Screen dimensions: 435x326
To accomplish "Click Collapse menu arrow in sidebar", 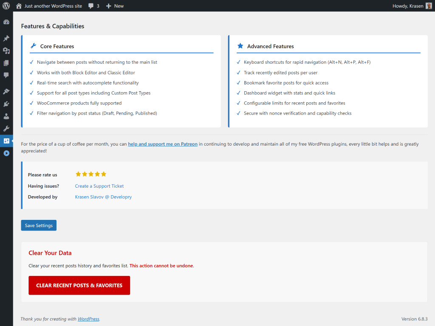I will (x=6, y=153).
